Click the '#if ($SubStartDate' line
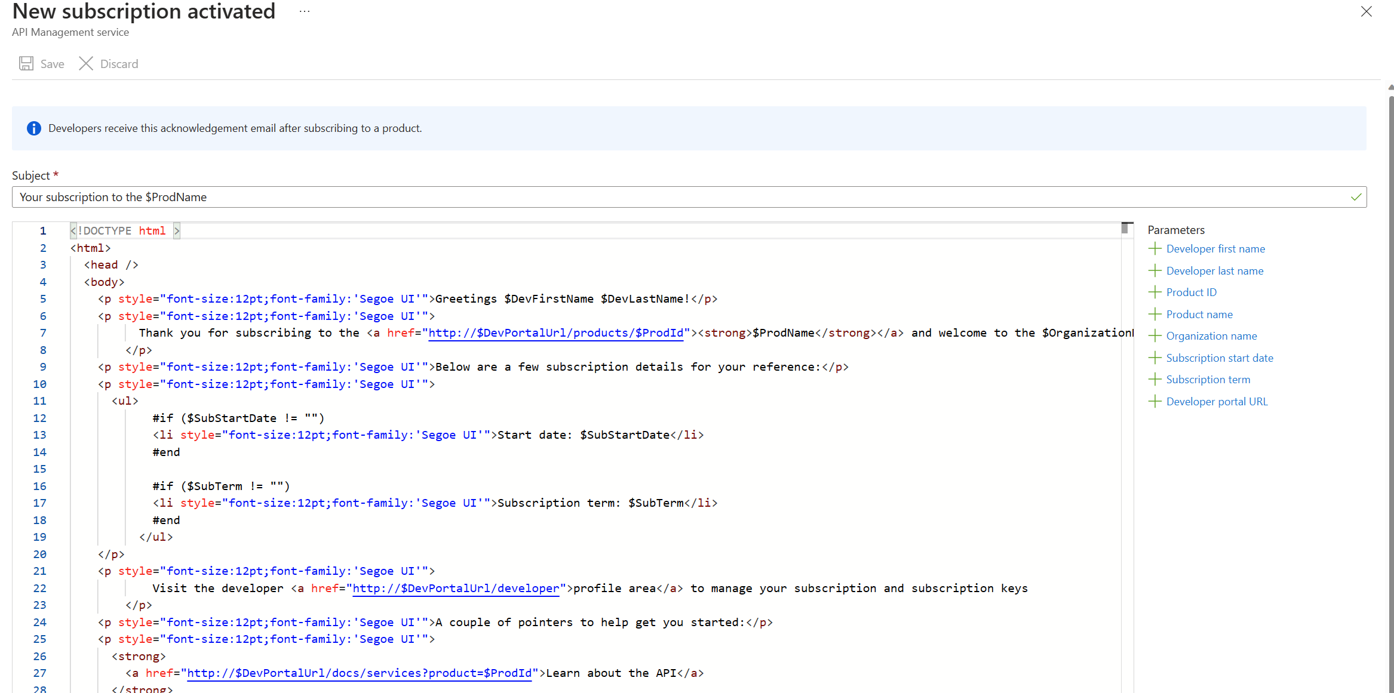Viewport: 1394px width, 693px height. tap(238, 418)
